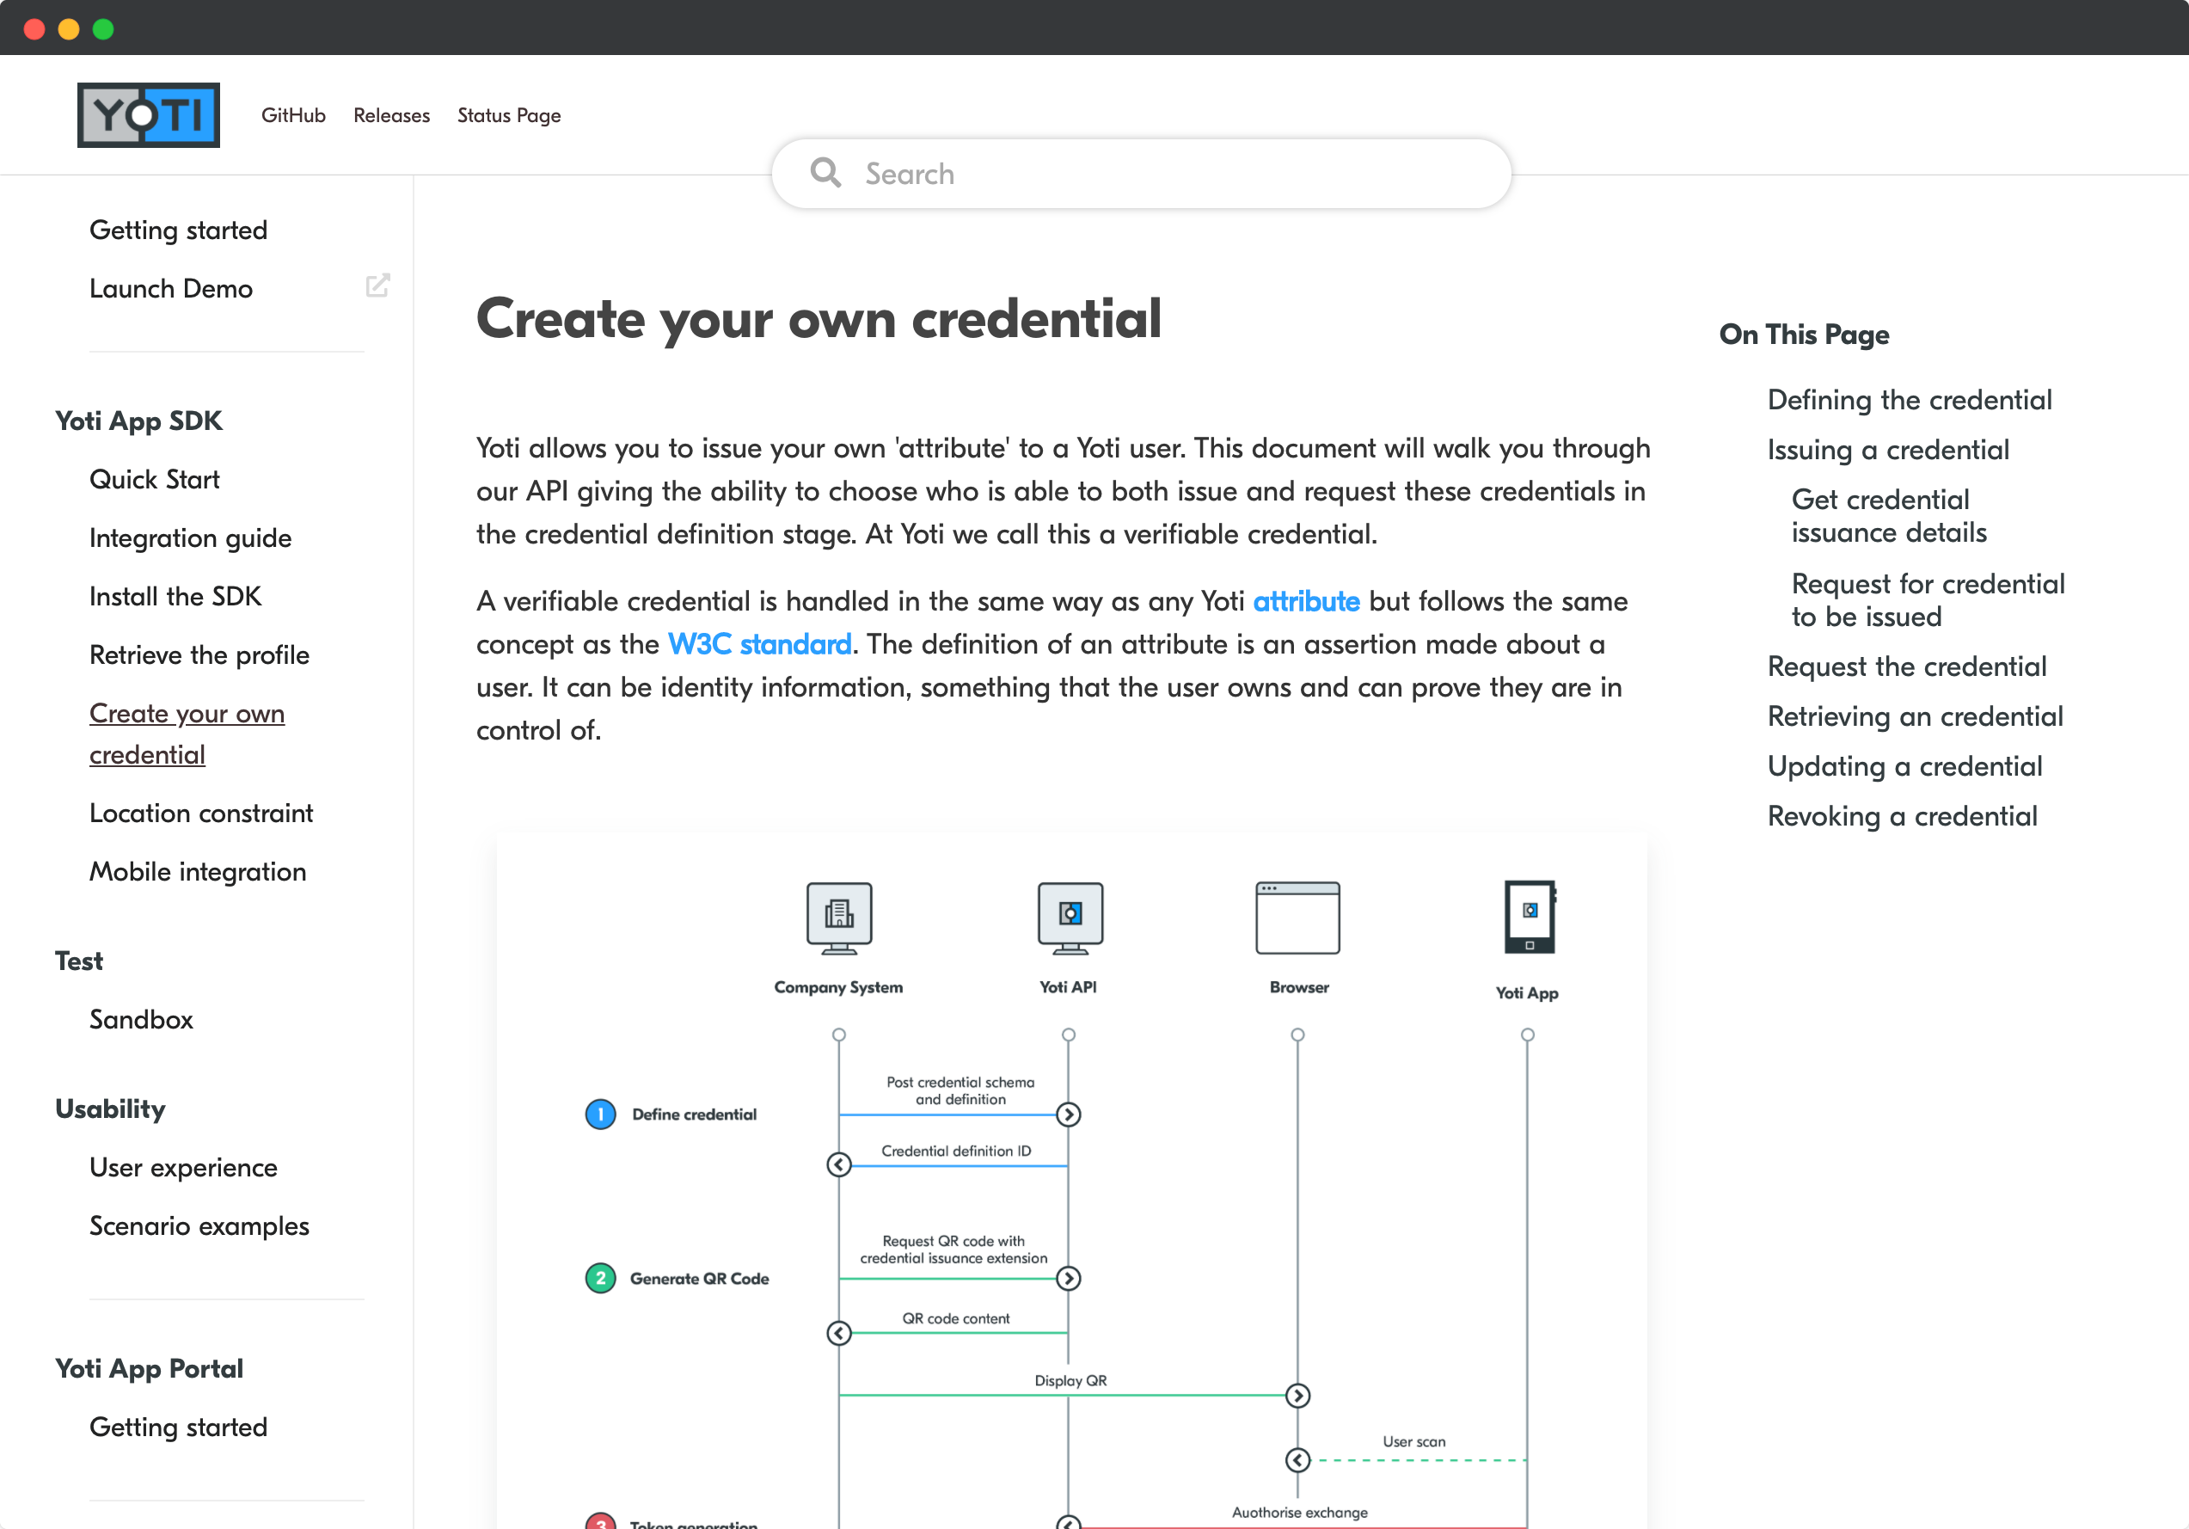The width and height of the screenshot is (2189, 1529).
Task: Click the Define credential step label
Action: (x=694, y=1115)
